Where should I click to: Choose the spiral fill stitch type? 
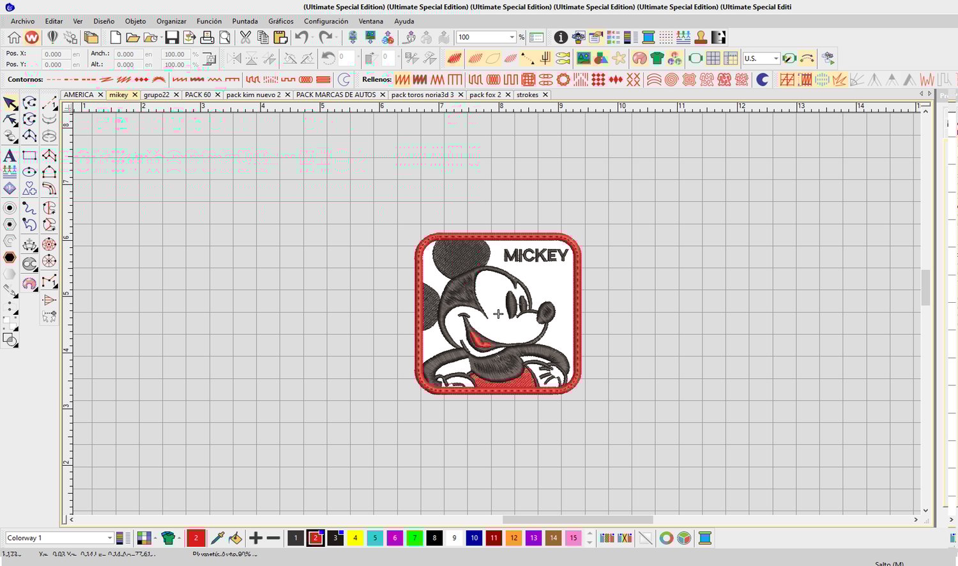(671, 79)
